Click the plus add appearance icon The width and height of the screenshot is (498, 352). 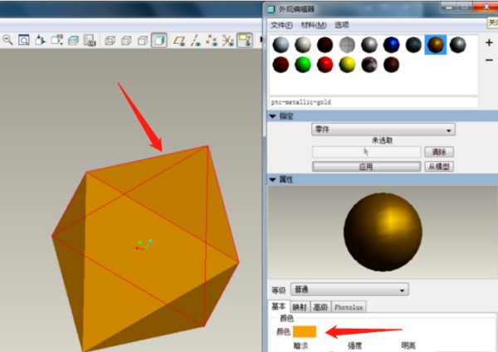pos(489,44)
